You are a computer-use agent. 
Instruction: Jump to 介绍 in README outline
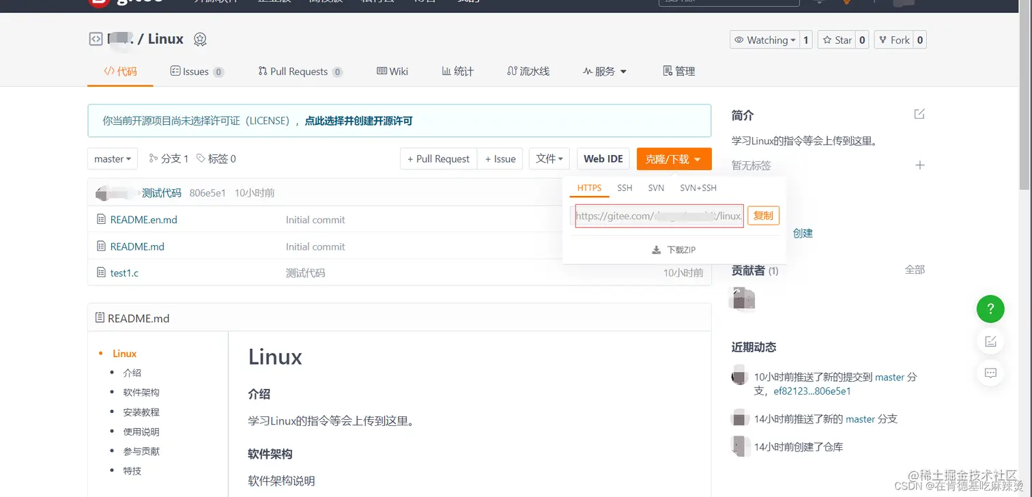tap(132, 373)
